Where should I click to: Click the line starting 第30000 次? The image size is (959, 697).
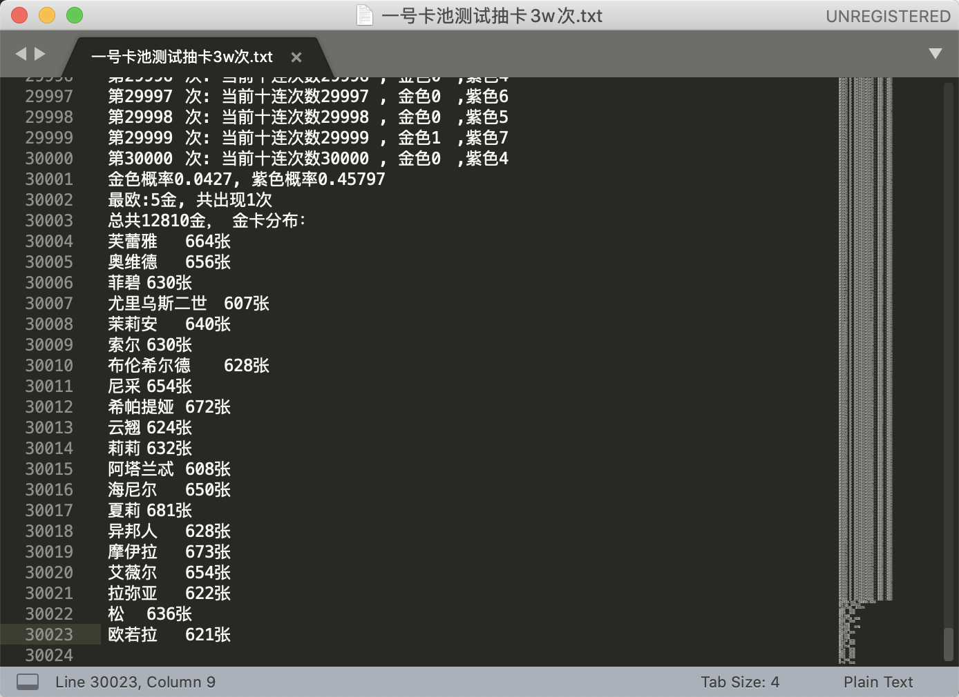click(x=308, y=159)
